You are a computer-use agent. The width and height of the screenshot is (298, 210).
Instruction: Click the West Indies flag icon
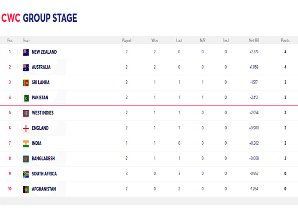(26, 113)
